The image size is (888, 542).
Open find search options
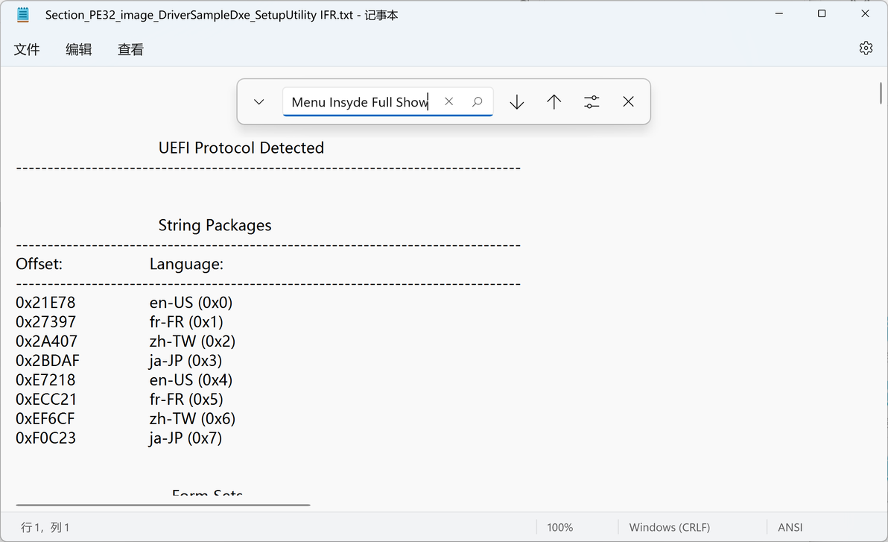coord(592,102)
